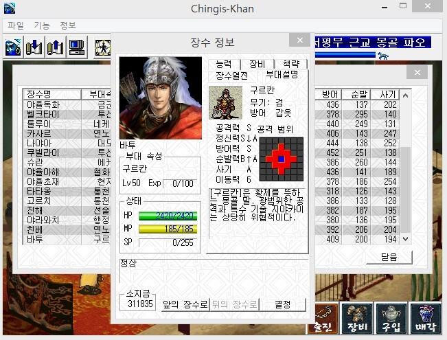
Task: Click the warrior figure toolbar icon
Action: [x=102, y=47]
